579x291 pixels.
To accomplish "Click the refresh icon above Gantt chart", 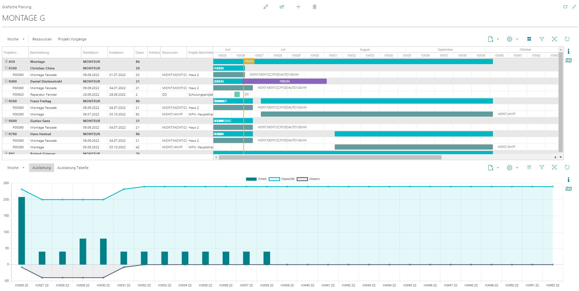I will [567, 39].
